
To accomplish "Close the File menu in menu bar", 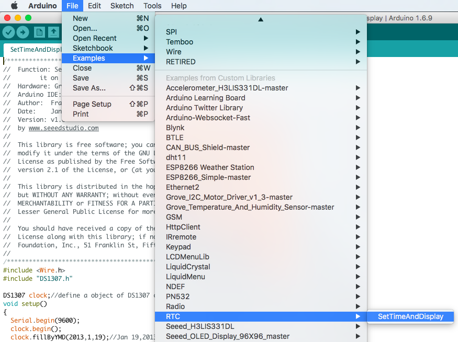I will 72,6.
